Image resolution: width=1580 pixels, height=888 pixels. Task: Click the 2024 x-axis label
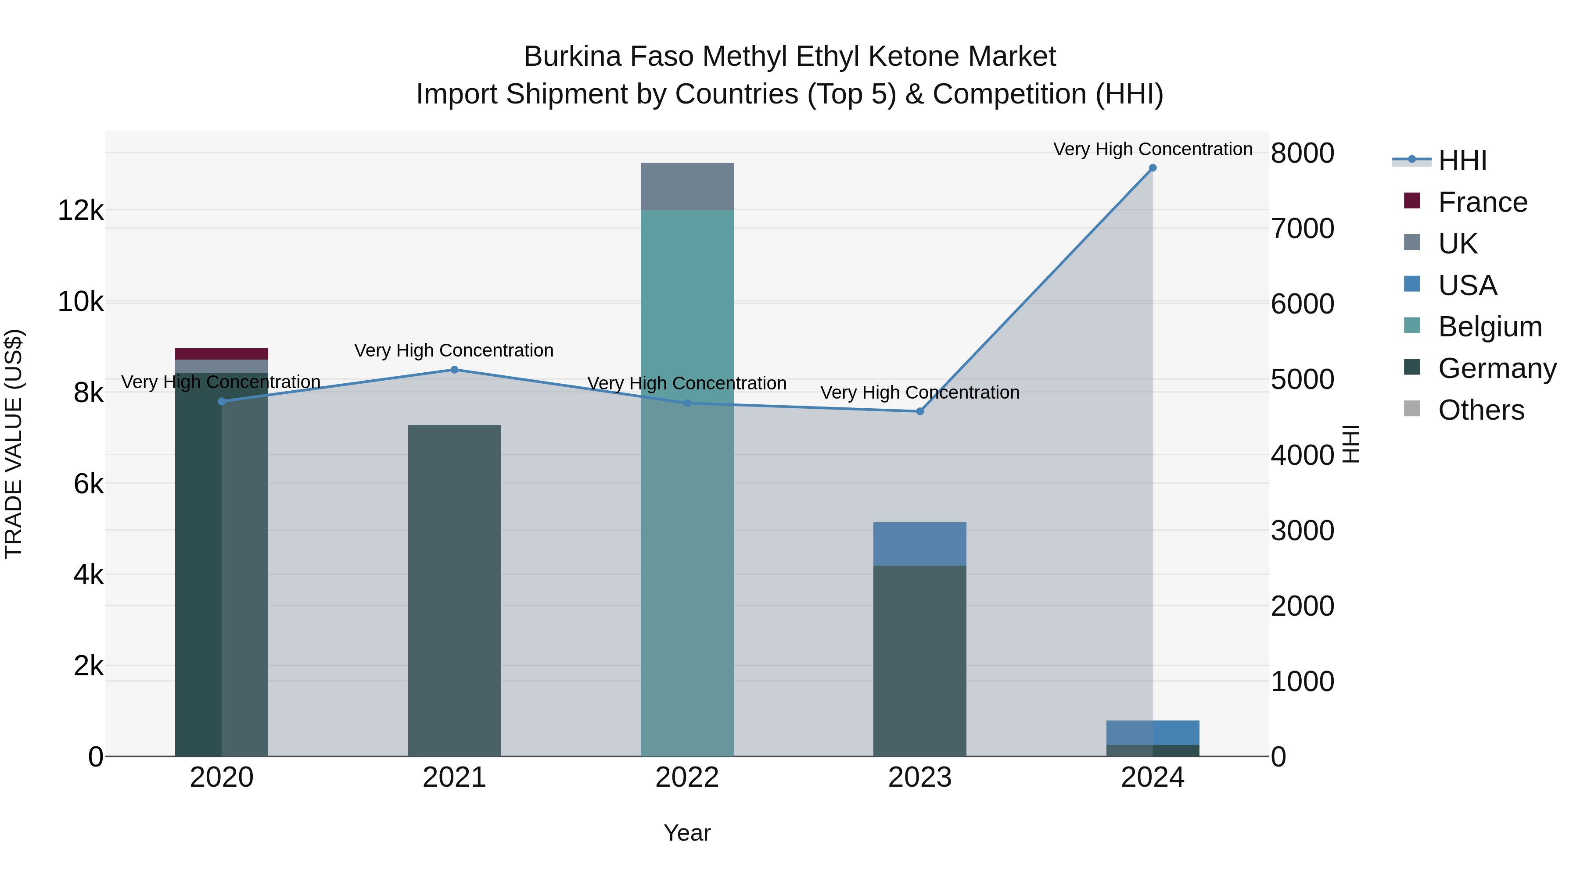[1153, 777]
